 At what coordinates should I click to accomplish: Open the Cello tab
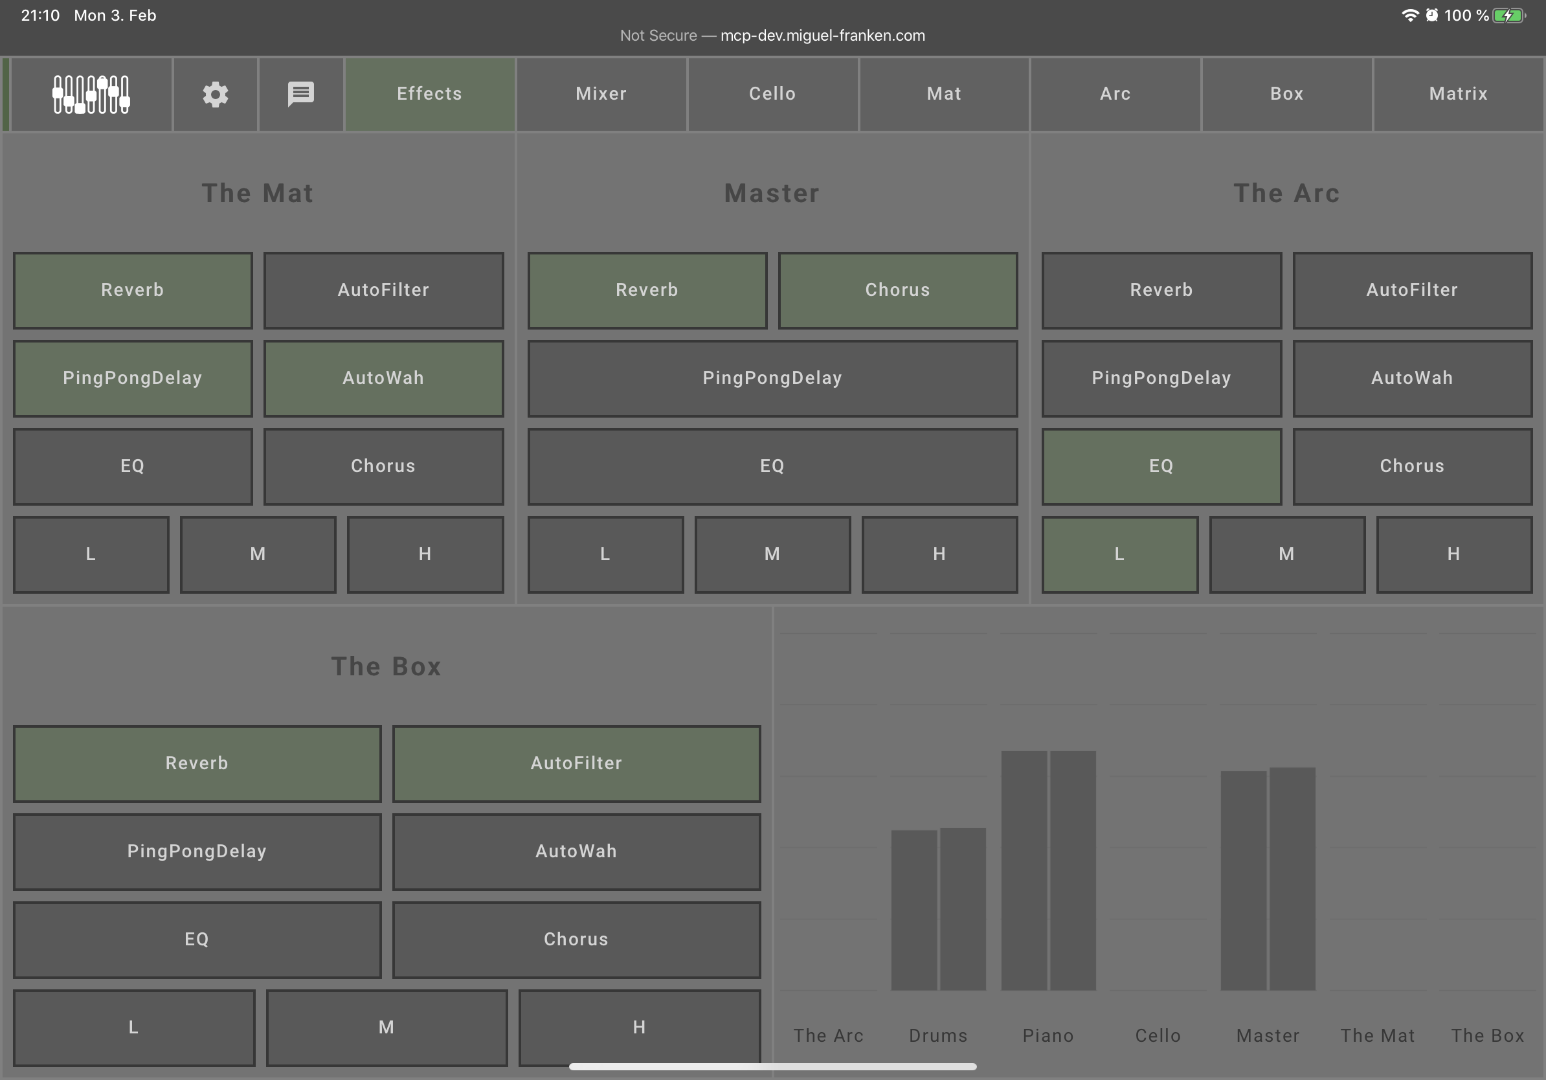tap(772, 94)
